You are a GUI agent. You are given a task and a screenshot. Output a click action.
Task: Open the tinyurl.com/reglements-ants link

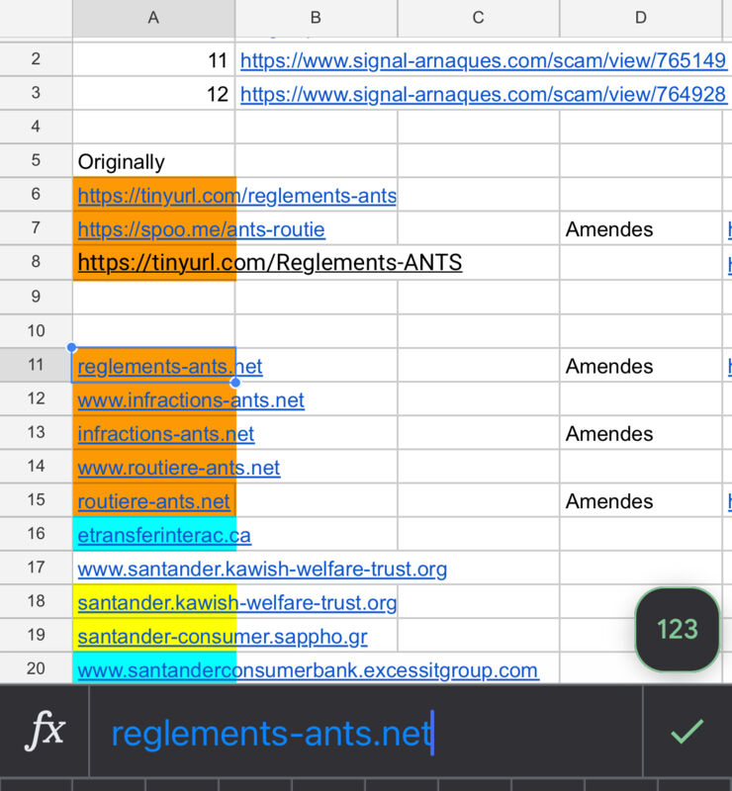click(236, 195)
